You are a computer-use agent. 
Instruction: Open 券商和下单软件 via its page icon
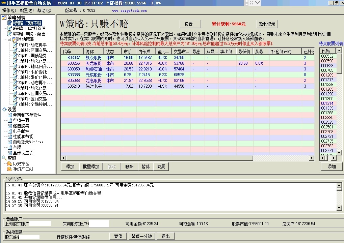pos(10,115)
